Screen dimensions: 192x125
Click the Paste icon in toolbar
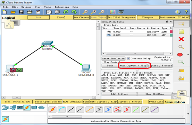[57, 12]
